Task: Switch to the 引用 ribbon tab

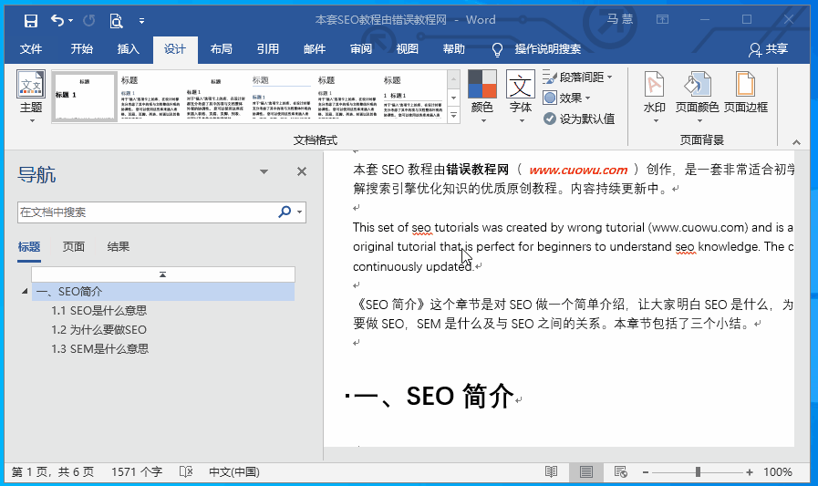Action: 267,49
